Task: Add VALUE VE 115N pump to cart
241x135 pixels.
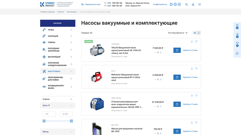Action: point(177,50)
